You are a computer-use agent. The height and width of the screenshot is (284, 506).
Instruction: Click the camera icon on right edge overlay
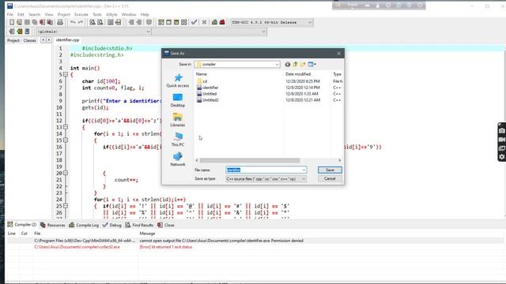[502, 131]
